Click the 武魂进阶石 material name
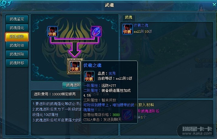Viewport: 217px width, 139px height. 148,111
